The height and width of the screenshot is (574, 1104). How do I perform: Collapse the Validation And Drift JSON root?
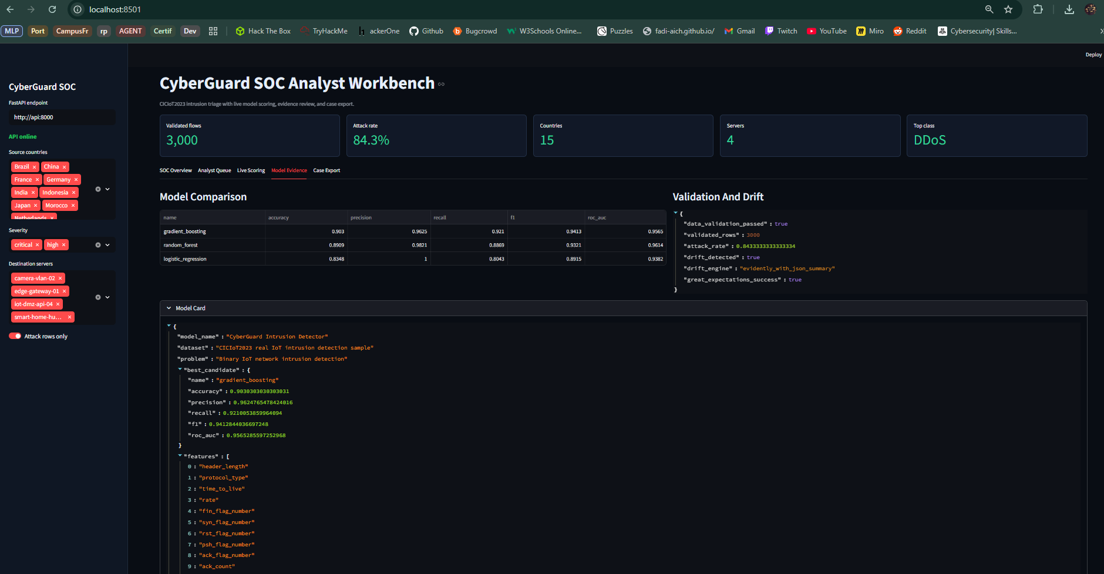675,213
